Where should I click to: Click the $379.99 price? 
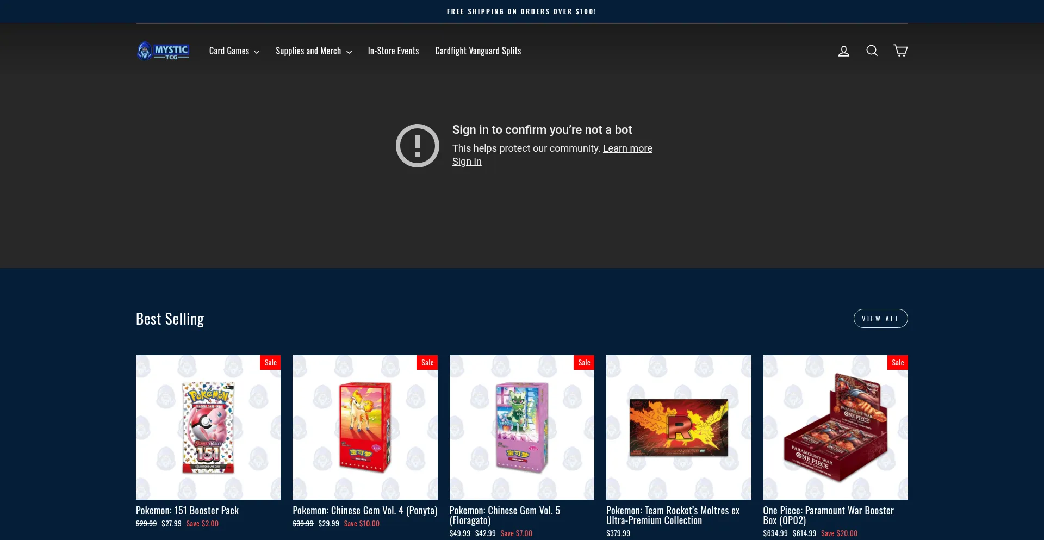coord(618,533)
